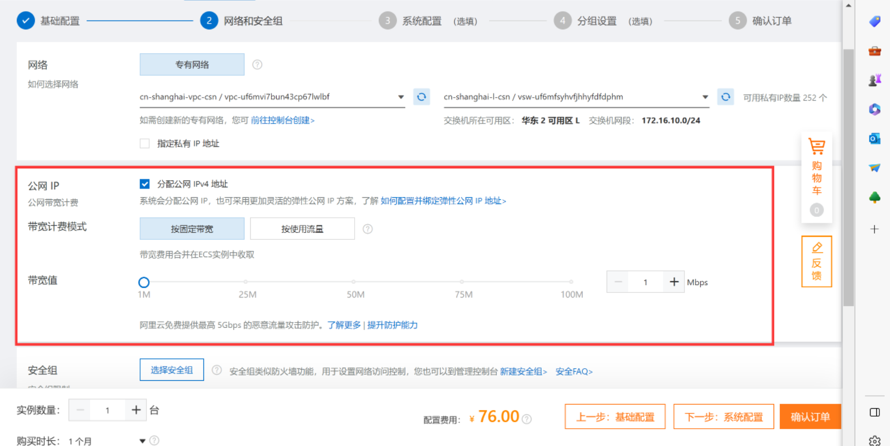The width and height of the screenshot is (890, 446).
Task: Toggle the sidebar split view icon
Action: 875,412
